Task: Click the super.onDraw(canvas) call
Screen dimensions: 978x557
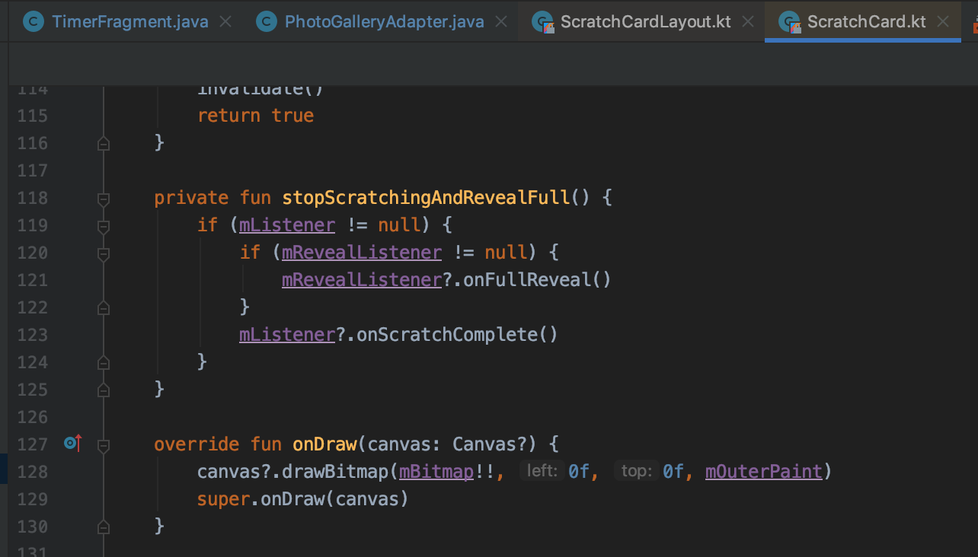Action: (x=303, y=499)
